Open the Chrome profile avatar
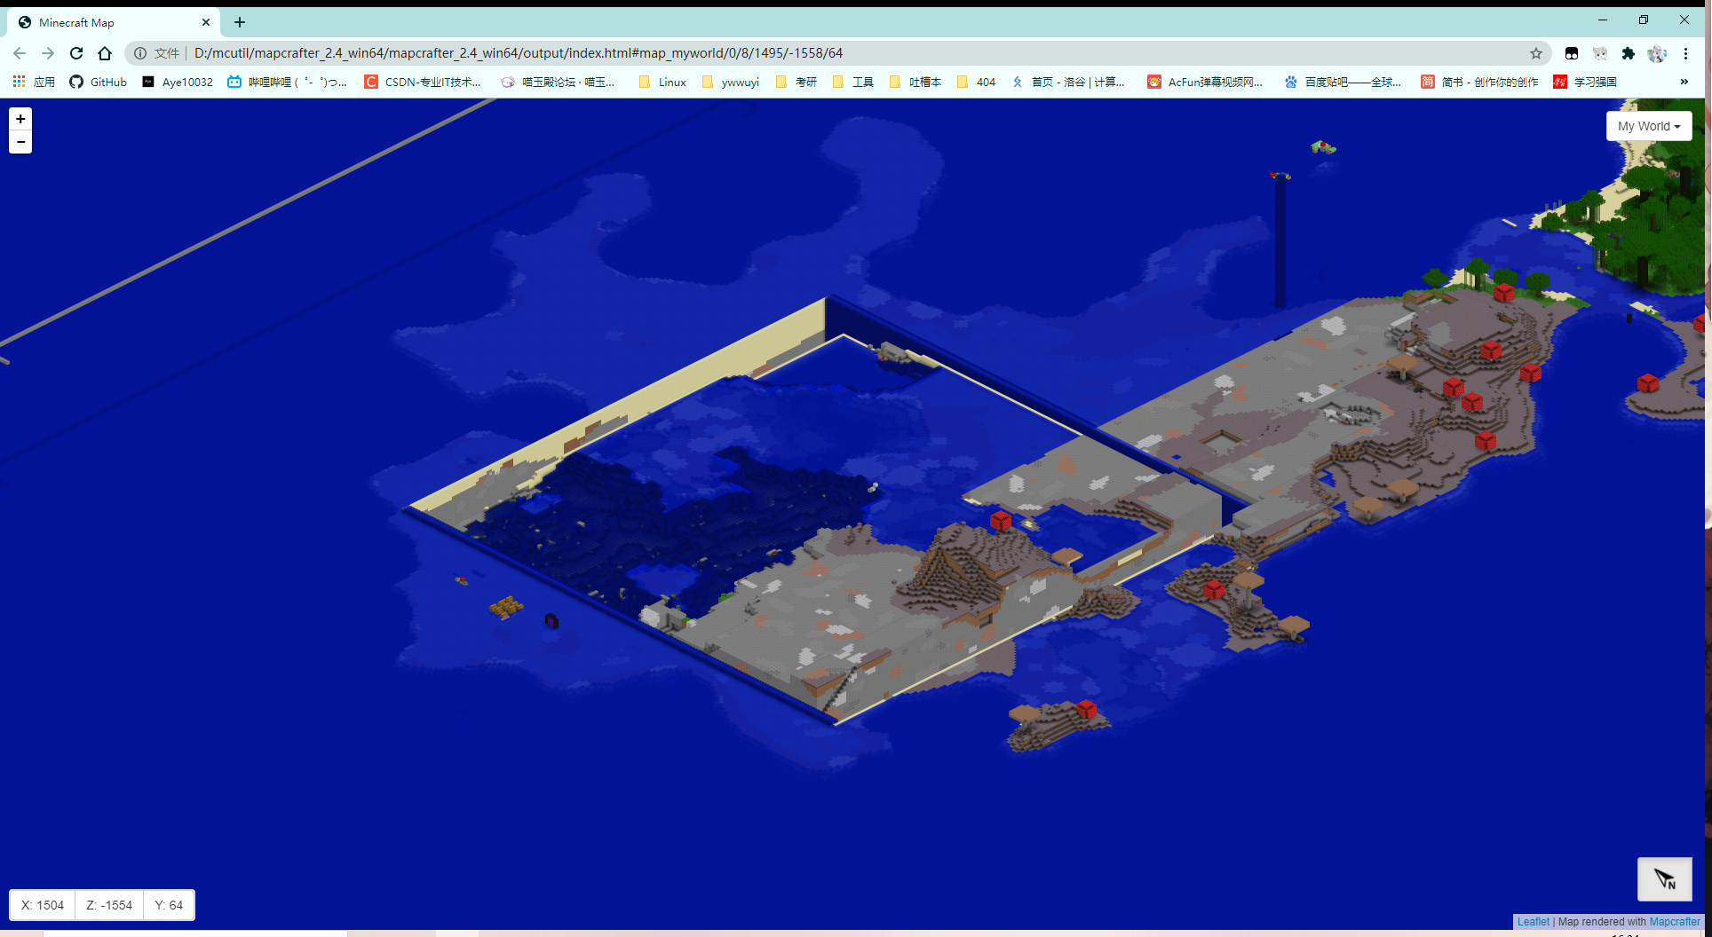Viewport: 1712px width, 937px height. [x=1657, y=53]
